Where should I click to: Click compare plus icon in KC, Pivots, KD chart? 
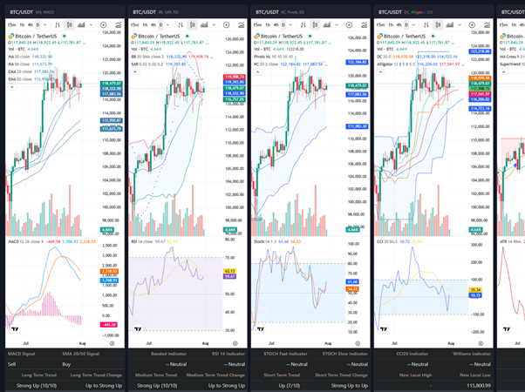tap(349, 24)
